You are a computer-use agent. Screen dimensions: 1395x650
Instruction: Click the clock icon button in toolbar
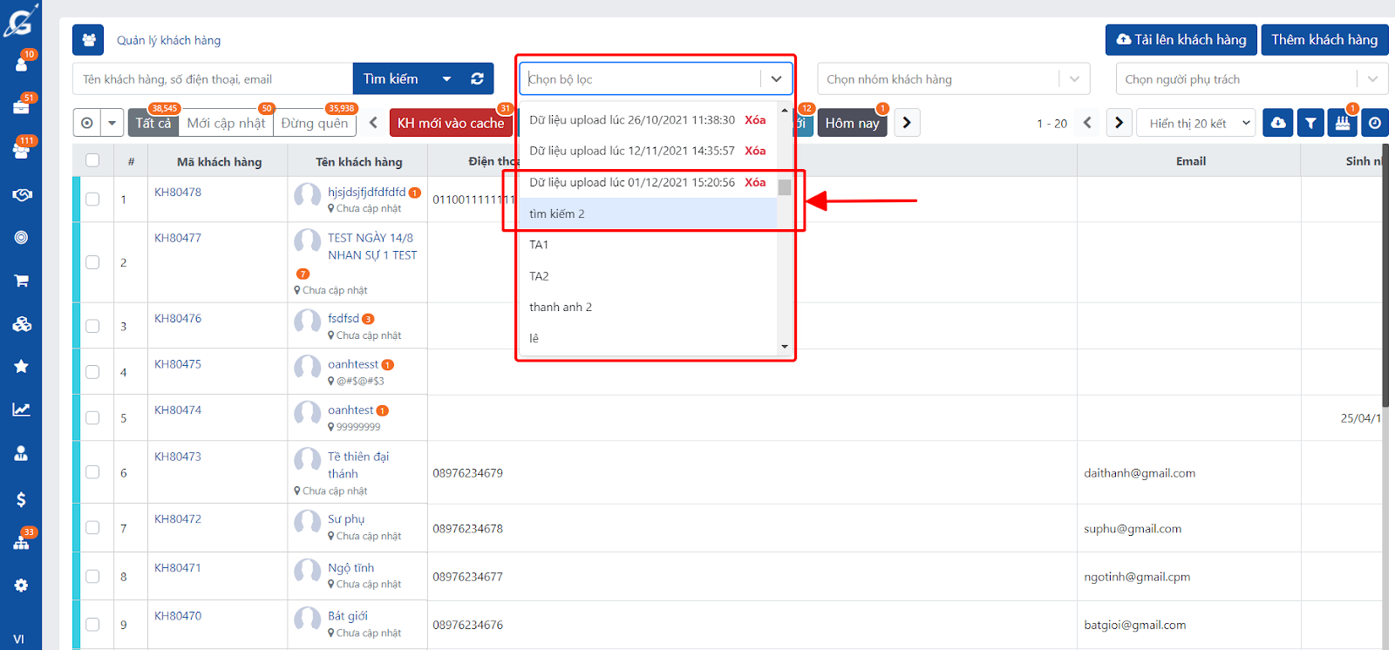coord(1375,123)
